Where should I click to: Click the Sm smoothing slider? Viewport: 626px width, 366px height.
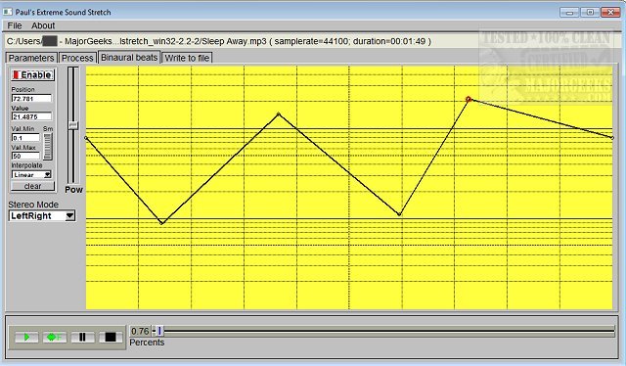click(48, 146)
